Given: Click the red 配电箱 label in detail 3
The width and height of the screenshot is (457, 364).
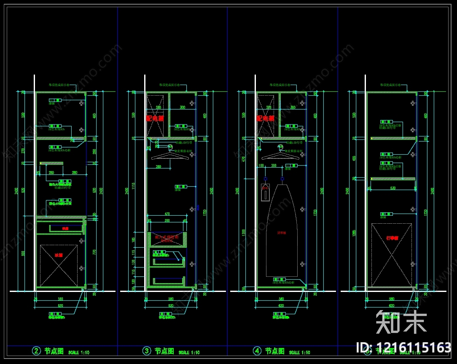Looking at the screenshot, I should pyautogui.click(x=155, y=118).
